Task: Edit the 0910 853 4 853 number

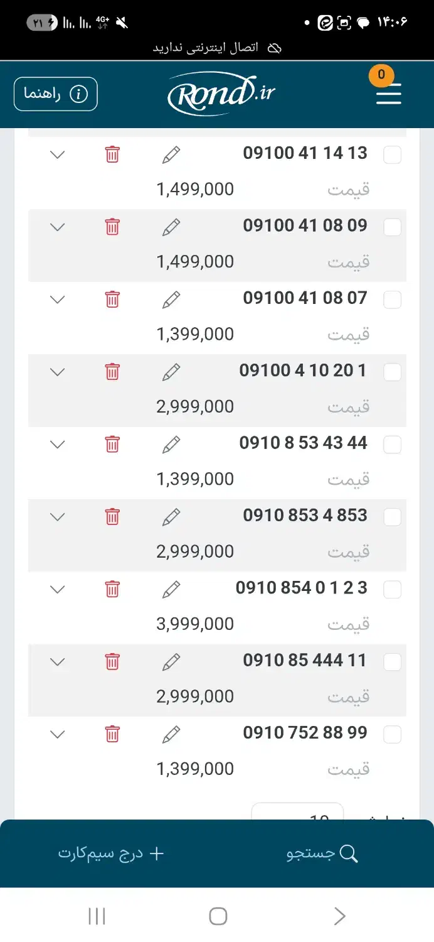Action: [x=171, y=517]
